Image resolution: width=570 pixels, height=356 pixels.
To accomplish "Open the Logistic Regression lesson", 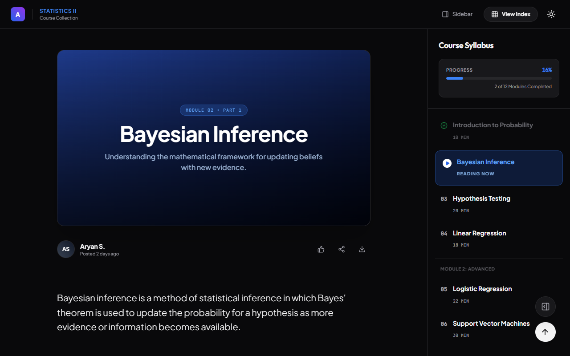I will pyautogui.click(x=482, y=289).
